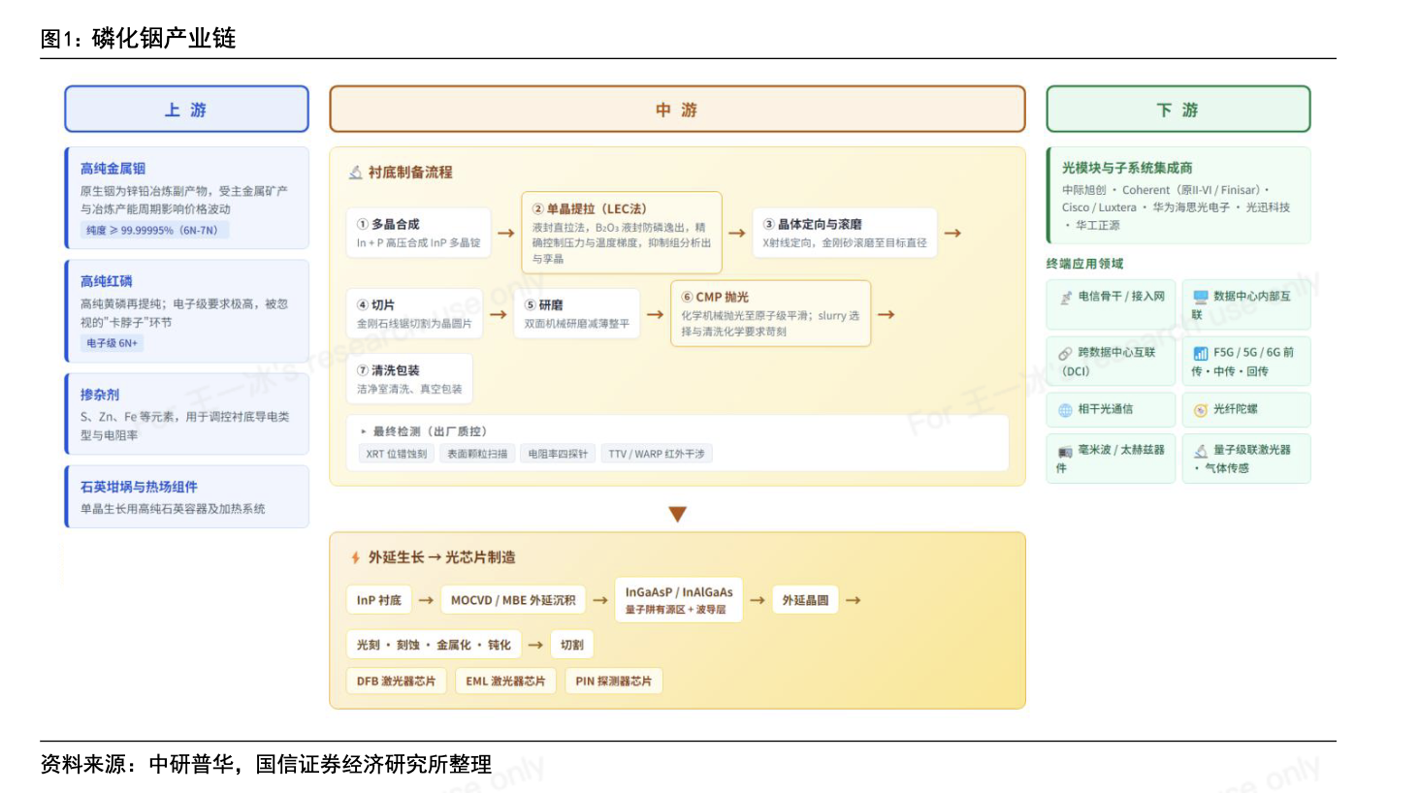Click the text 双面机械研磨减薄整平
The width and height of the screenshot is (1420, 793).
pyautogui.click(x=577, y=324)
